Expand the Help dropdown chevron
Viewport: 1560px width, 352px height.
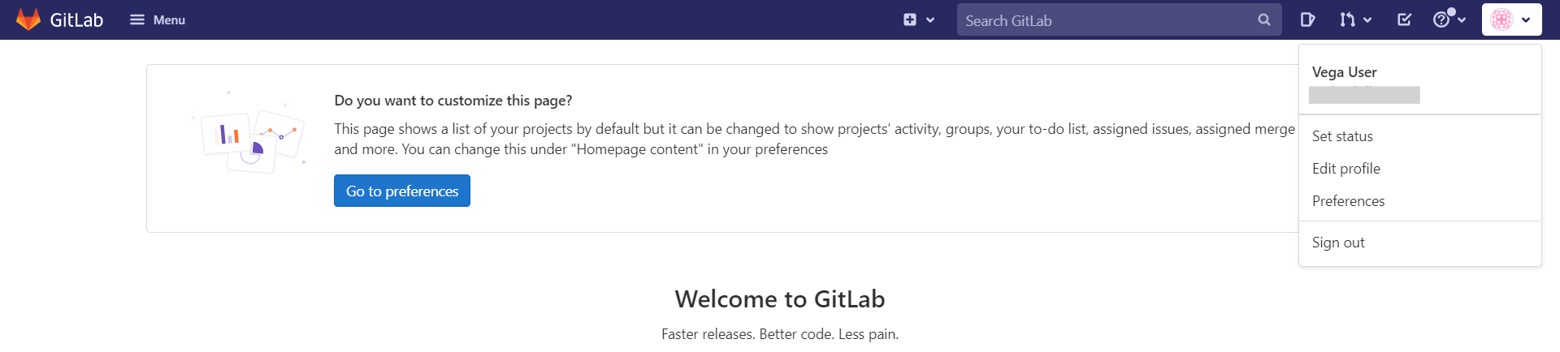[1462, 20]
